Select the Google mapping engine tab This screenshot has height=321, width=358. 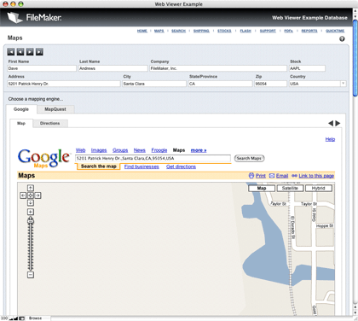click(x=21, y=109)
